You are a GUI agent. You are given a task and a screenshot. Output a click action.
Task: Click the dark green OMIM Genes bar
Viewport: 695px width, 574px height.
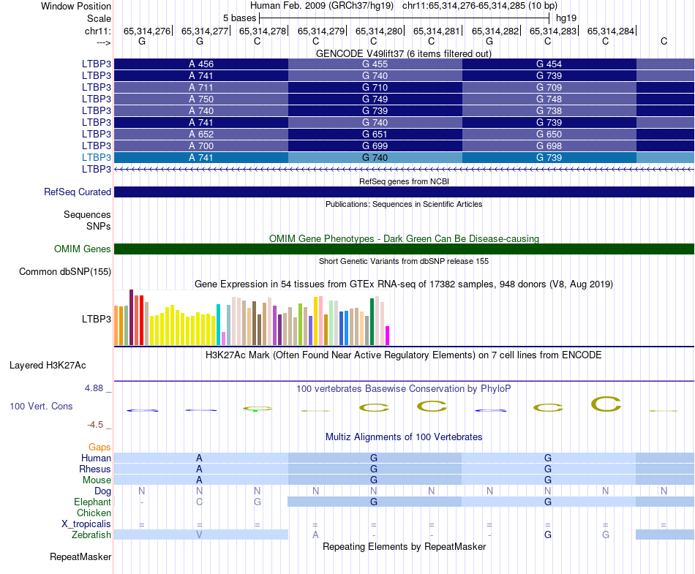coord(404,249)
